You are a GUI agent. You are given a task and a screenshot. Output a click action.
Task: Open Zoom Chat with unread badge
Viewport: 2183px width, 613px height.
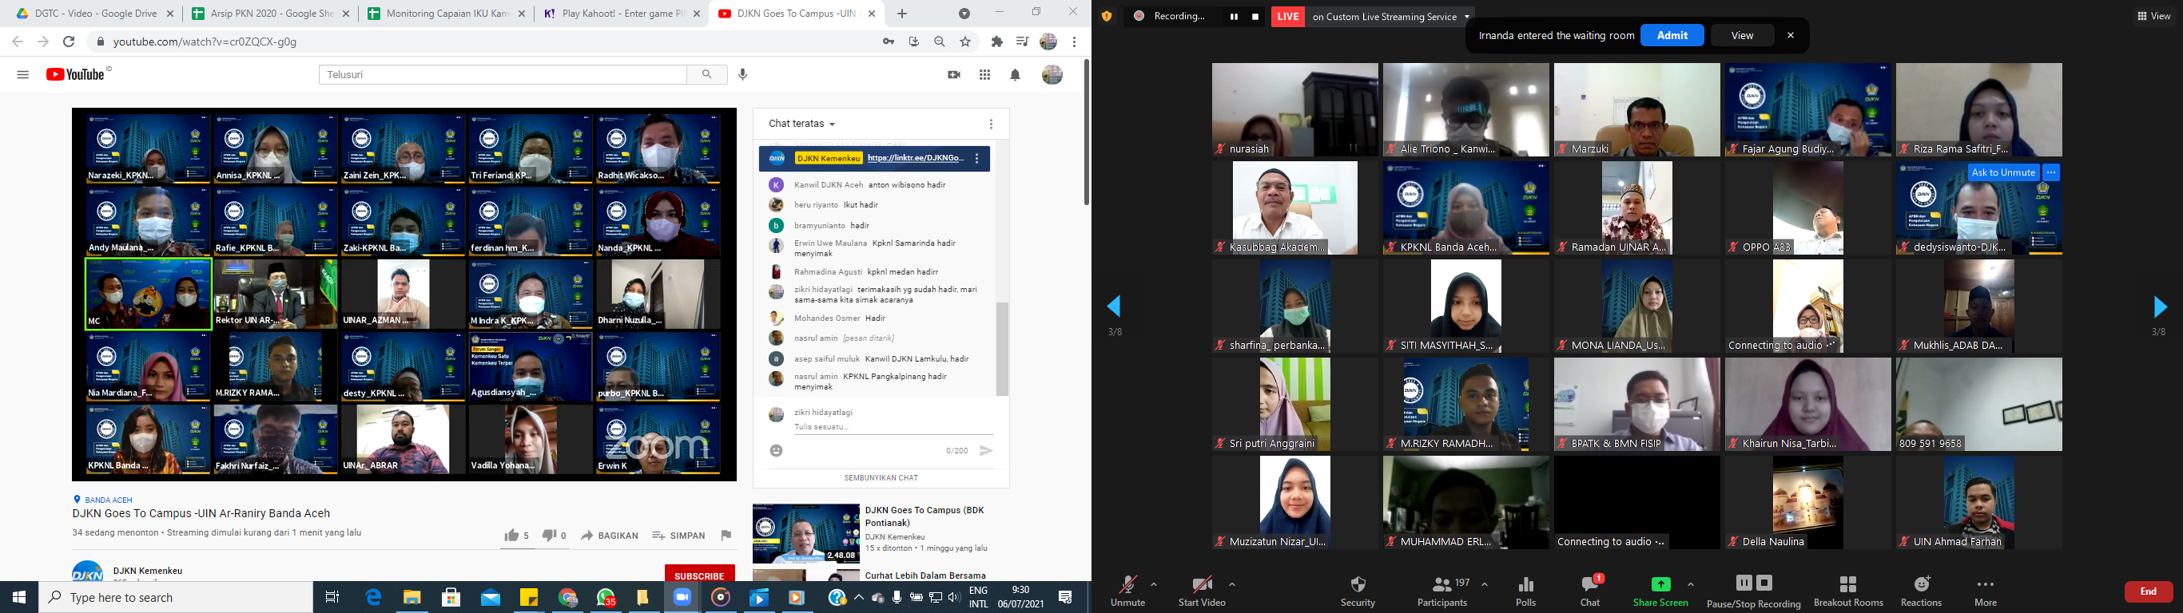[x=1590, y=586]
